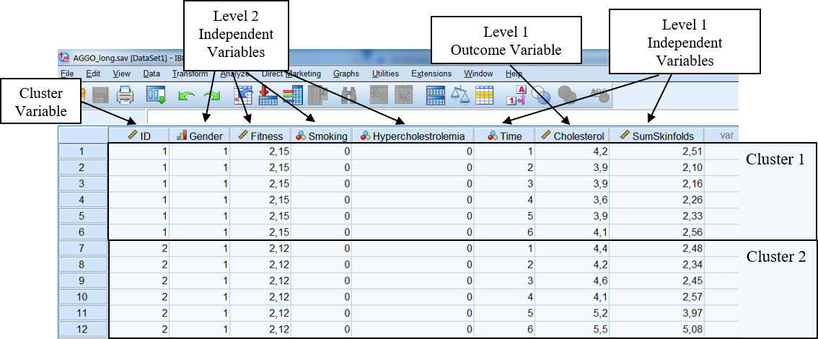This screenshot has height=339, width=818.
Task: Toggle the Value labels icon
Action: (x=516, y=95)
